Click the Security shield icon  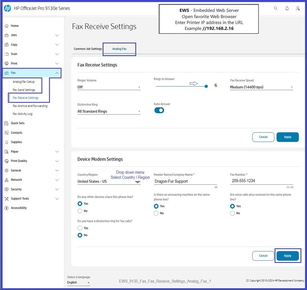7,189
